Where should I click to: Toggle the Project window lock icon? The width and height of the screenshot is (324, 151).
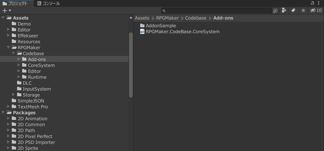pyautogui.click(x=312, y=3)
